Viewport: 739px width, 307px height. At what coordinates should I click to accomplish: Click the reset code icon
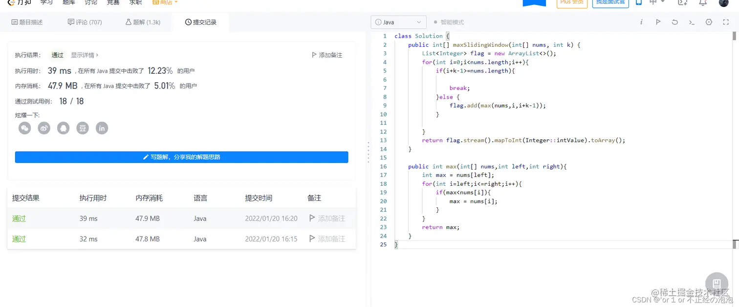(675, 22)
